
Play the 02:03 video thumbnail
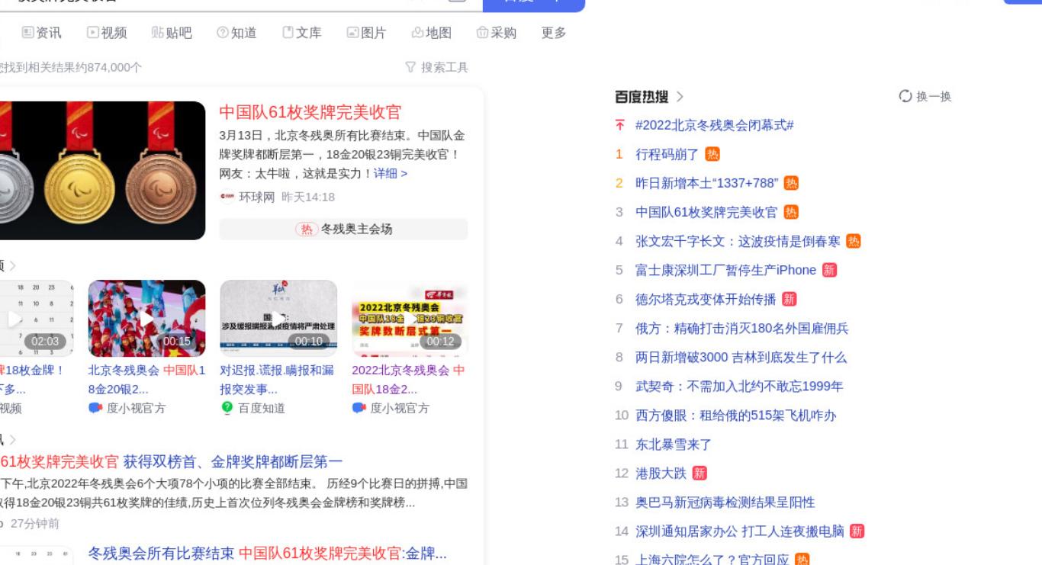click(37, 318)
